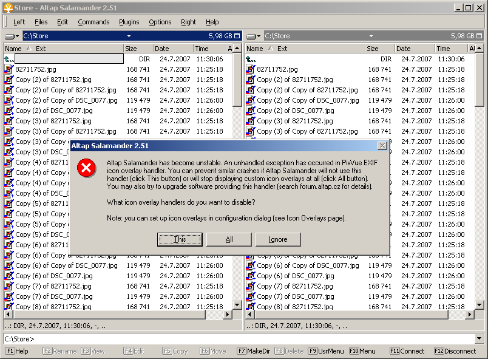488x359 pixels.
Task: Click the command line input field
Action: [239, 339]
